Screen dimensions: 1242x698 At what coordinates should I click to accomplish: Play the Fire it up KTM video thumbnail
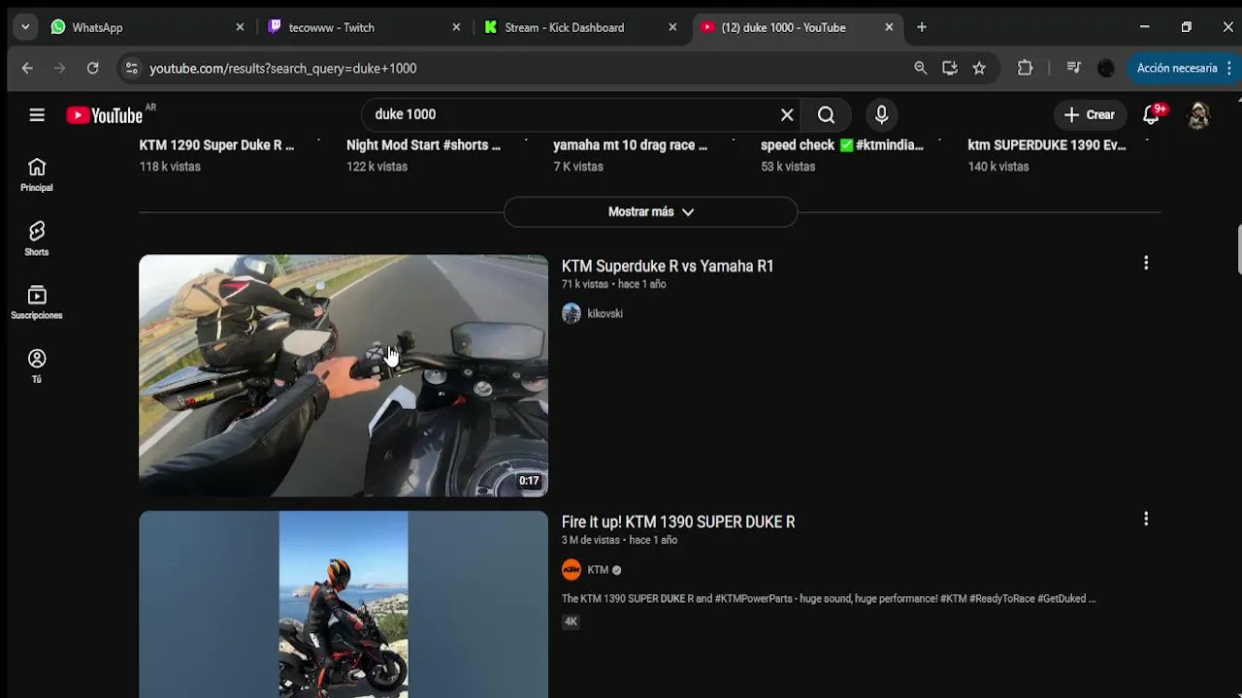(343, 604)
